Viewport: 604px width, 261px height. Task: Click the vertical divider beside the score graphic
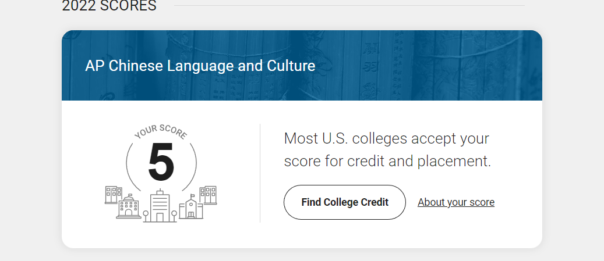click(260, 173)
